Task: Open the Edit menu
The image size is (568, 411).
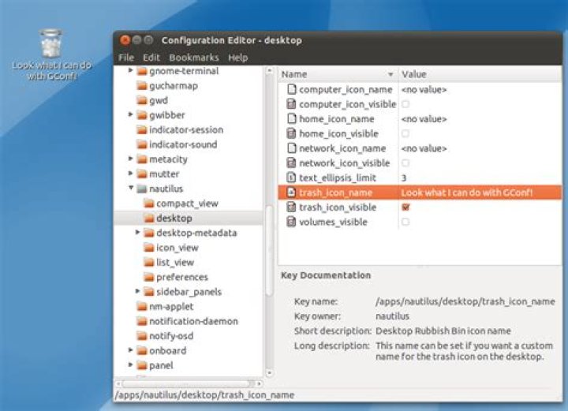Action: click(x=151, y=58)
